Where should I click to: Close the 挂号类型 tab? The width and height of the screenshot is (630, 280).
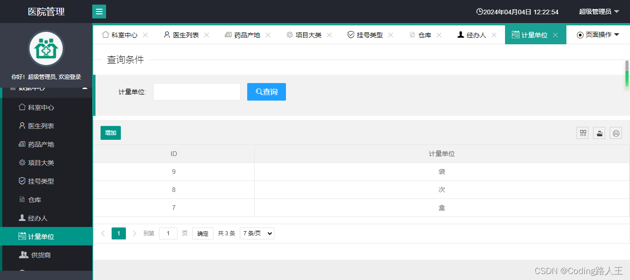[x=391, y=35]
